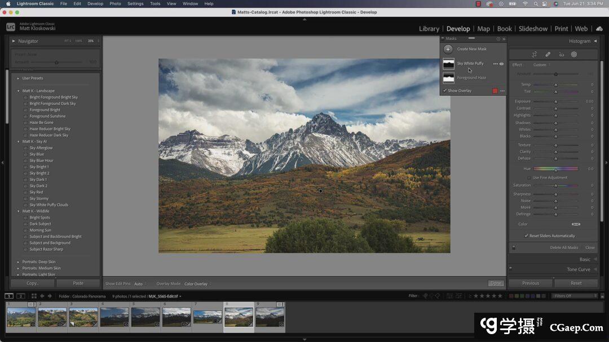Open the Overlay Mode Color Overlay dropdown
Screen dimensions: 609x342
tap(197, 284)
